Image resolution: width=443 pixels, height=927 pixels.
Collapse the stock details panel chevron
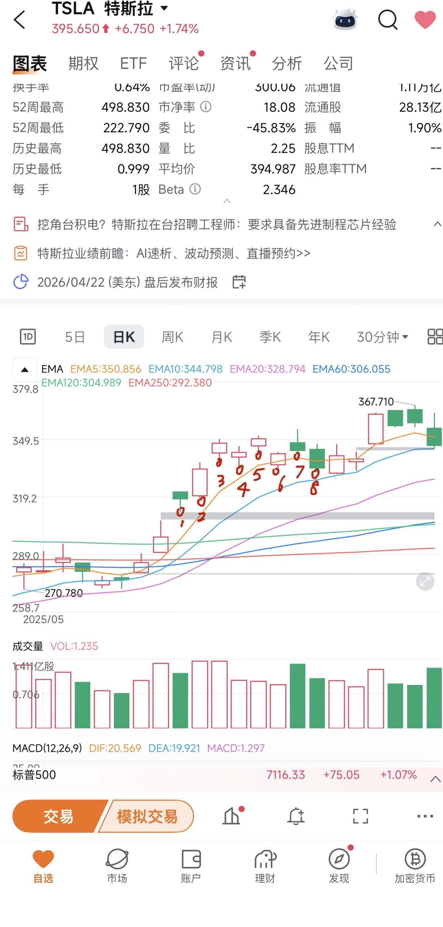(227, 201)
